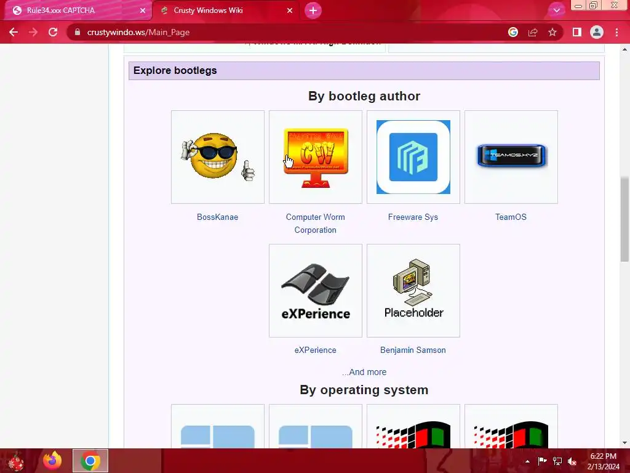Screen dimensions: 630x473
Task: Open eXPerience logo thumbnail
Action: (x=316, y=291)
